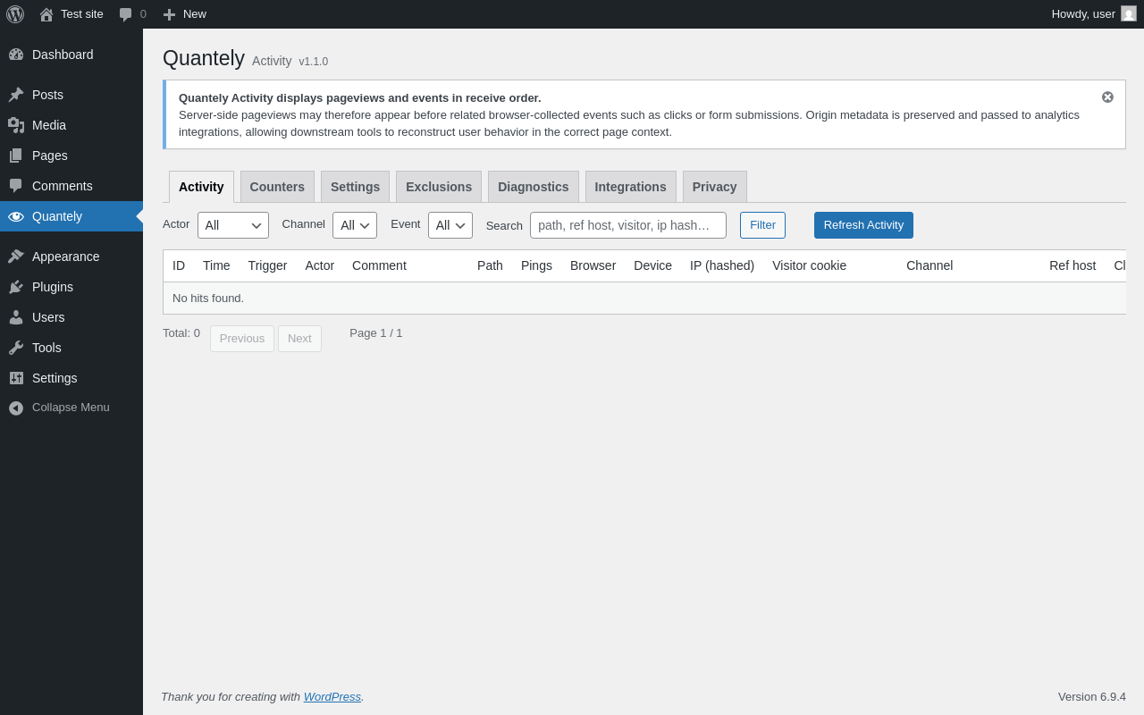1144x715 pixels.
Task: Click the Refresh Activity button
Action: pos(863,225)
